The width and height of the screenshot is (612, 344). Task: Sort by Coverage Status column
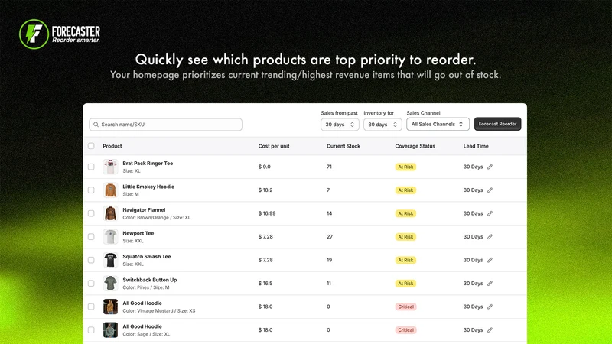tap(415, 146)
